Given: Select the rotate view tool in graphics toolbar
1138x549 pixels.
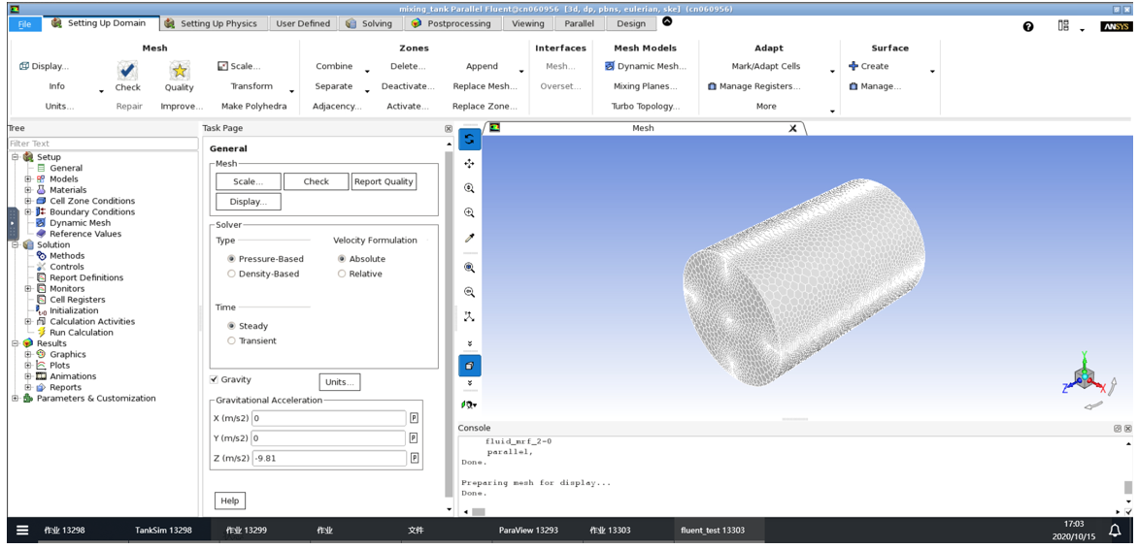Looking at the screenshot, I should pos(469,140).
